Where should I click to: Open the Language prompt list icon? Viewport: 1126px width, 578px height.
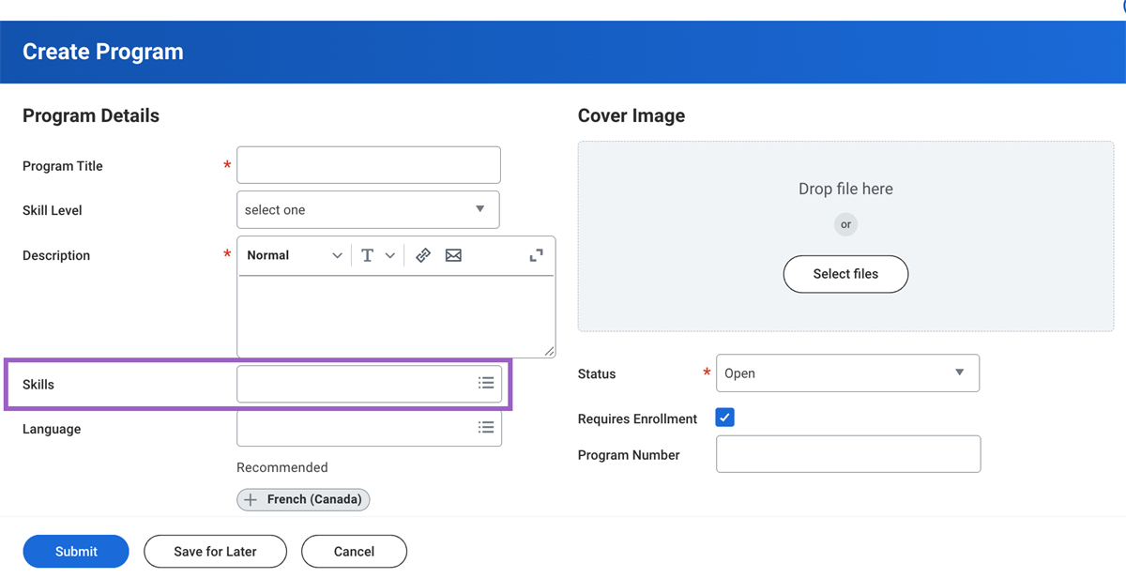pos(486,427)
